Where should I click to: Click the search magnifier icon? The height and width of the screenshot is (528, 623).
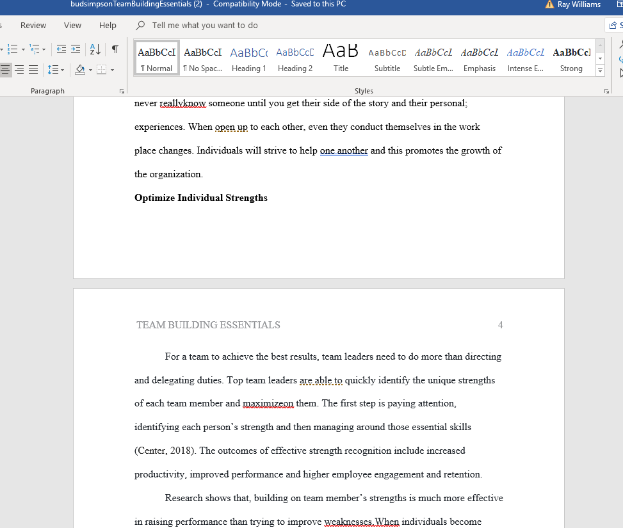tap(140, 26)
